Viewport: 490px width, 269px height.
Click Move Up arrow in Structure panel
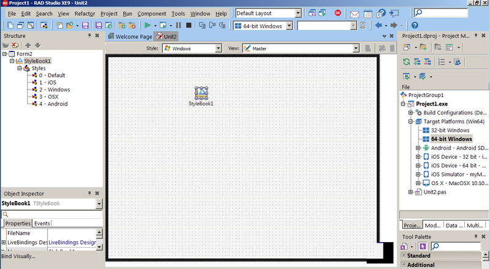click(28, 45)
